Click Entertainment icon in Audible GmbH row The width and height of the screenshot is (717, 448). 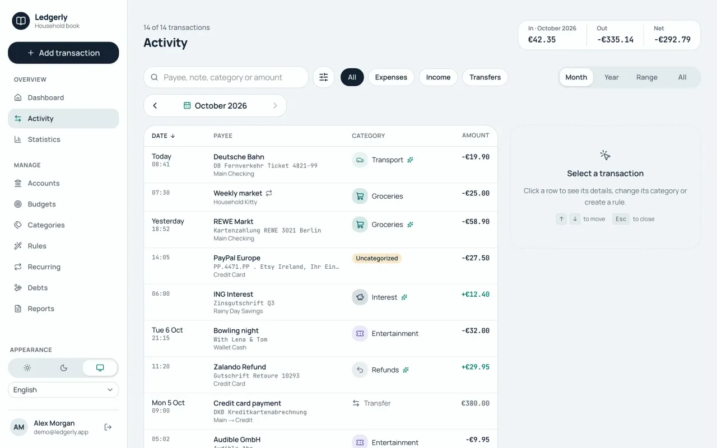coord(360,442)
